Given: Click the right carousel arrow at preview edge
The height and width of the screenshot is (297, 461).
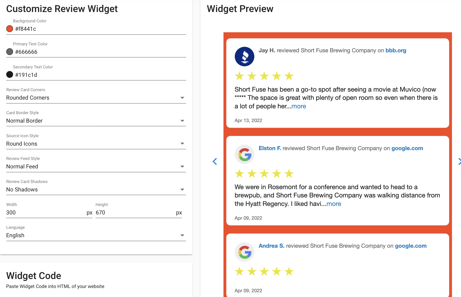Looking at the screenshot, I should click(x=459, y=161).
